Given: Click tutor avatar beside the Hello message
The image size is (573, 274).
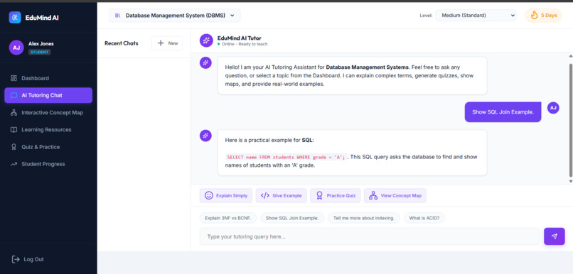Looking at the screenshot, I should coord(205,62).
